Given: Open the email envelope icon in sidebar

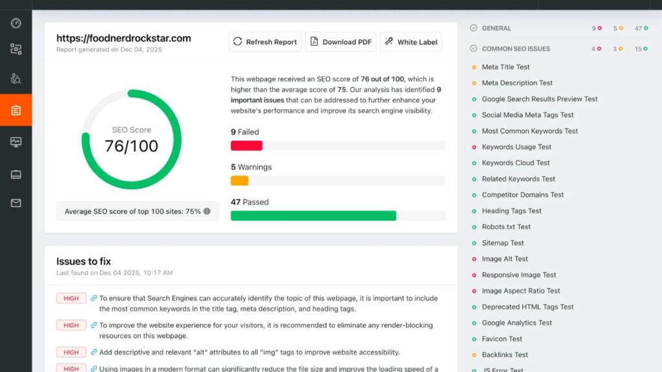Looking at the screenshot, I should tap(16, 203).
